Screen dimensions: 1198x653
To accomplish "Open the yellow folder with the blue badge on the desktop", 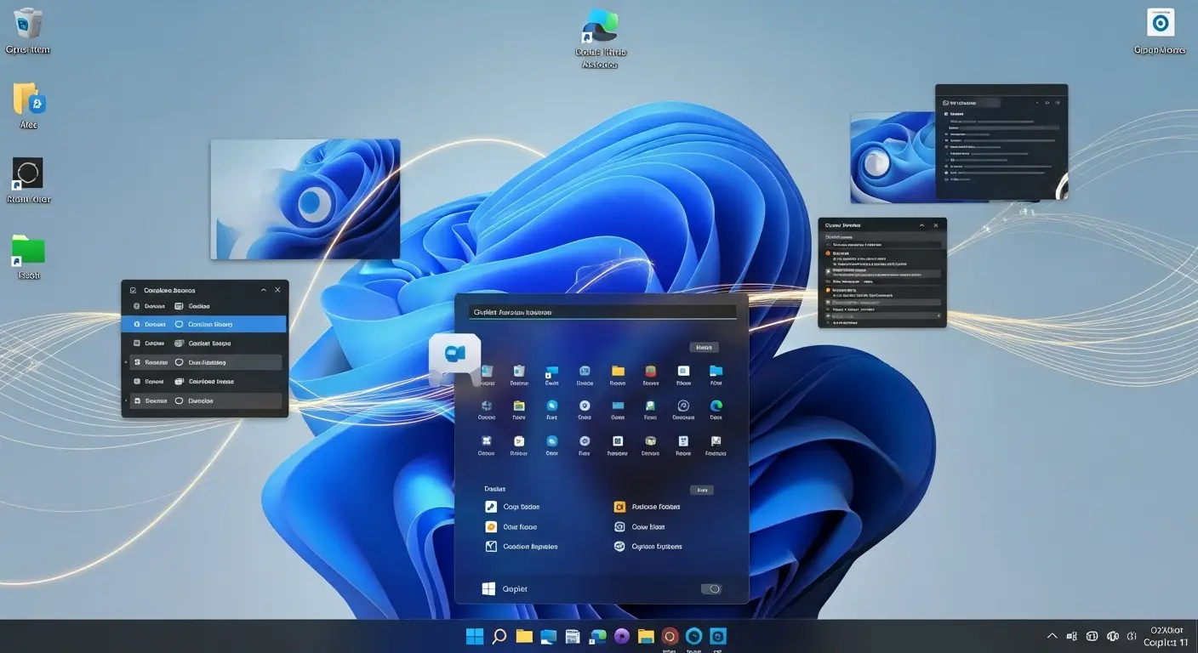I will click(28, 99).
